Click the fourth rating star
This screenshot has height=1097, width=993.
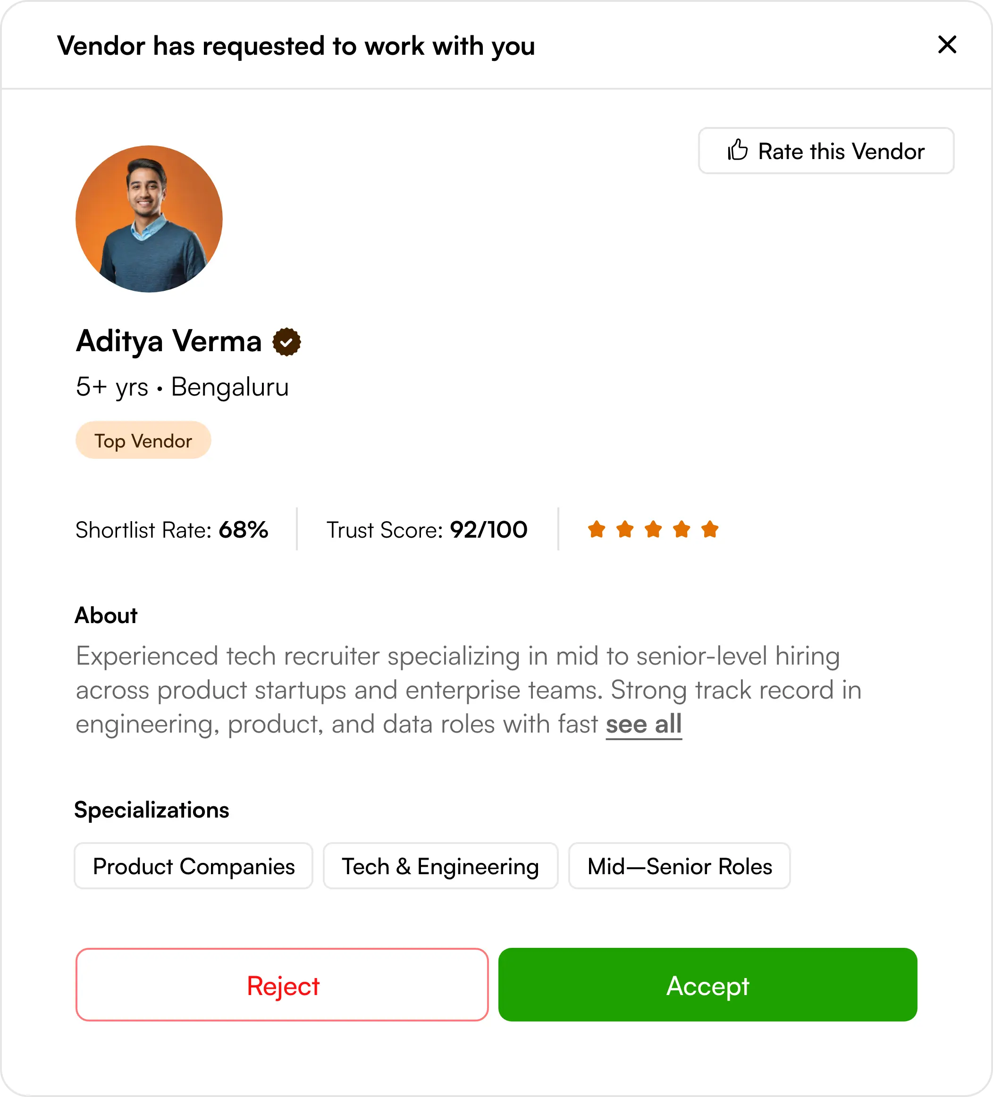[681, 529]
